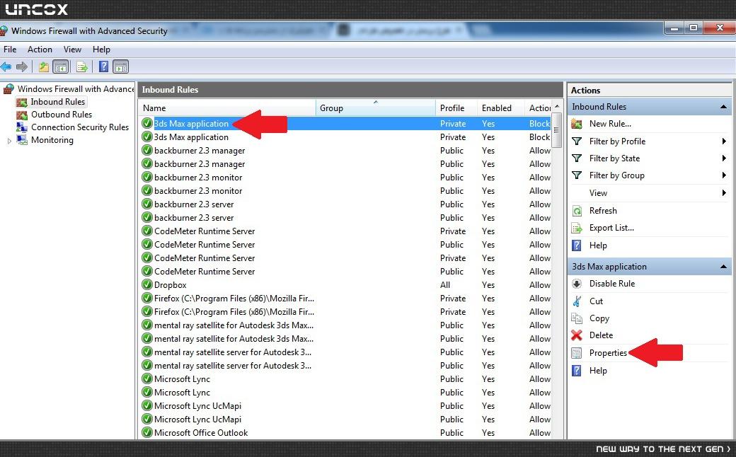Open the File menu
The height and width of the screenshot is (457, 736).
(x=10, y=50)
